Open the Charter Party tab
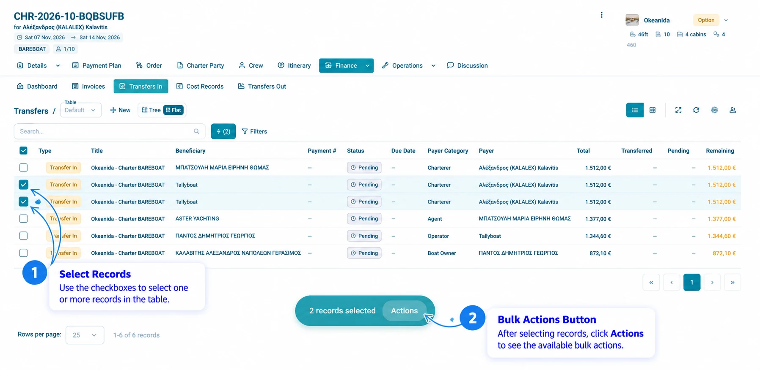This screenshot has height=370, width=760. pyautogui.click(x=201, y=65)
